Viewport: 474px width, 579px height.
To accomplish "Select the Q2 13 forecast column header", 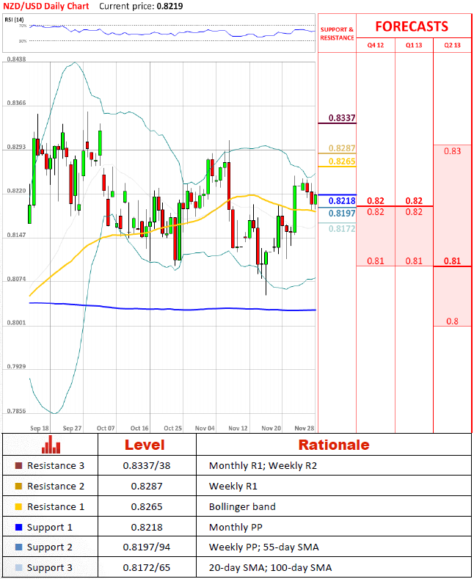I will click(453, 45).
